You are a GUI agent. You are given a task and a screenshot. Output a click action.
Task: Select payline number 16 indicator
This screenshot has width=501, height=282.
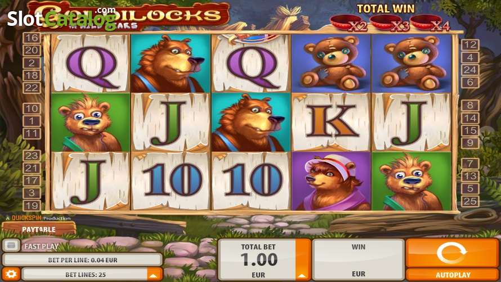[32, 38]
